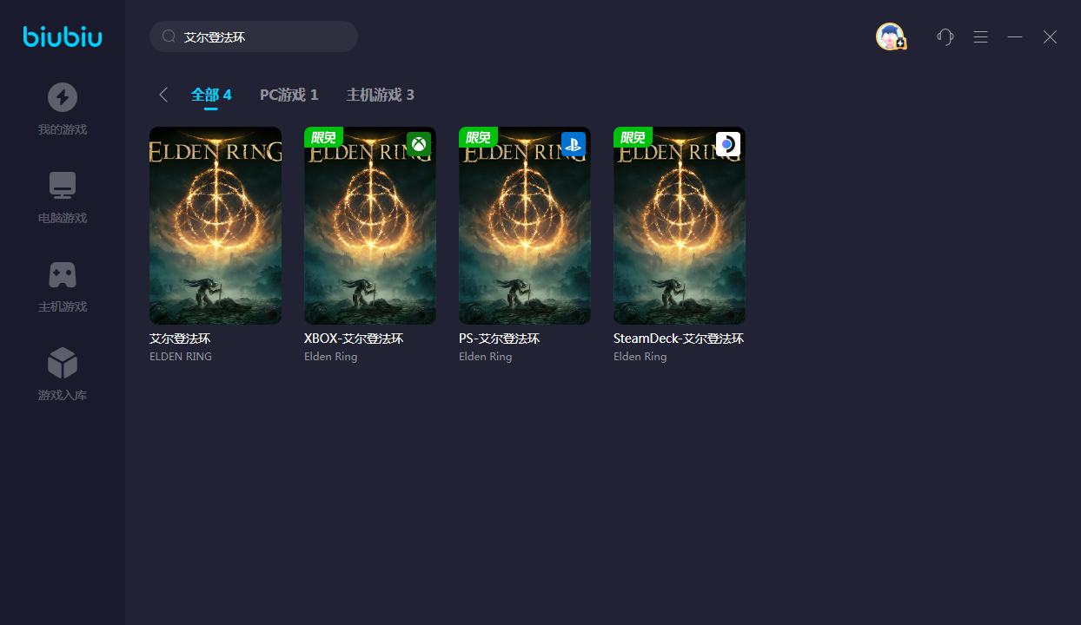Click the title text XBOX-艾尔登法环
Viewport: 1081px width, 625px height.
tap(354, 339)
